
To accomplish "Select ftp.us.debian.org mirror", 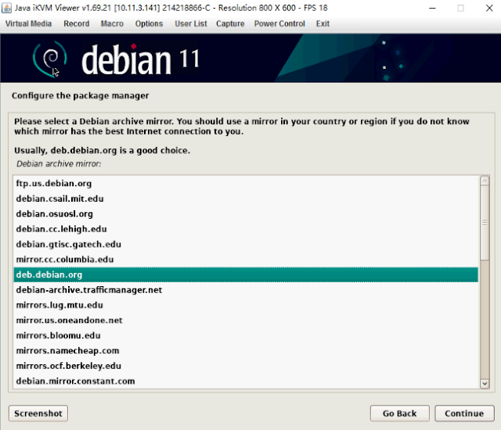I will tap(246, 184).
